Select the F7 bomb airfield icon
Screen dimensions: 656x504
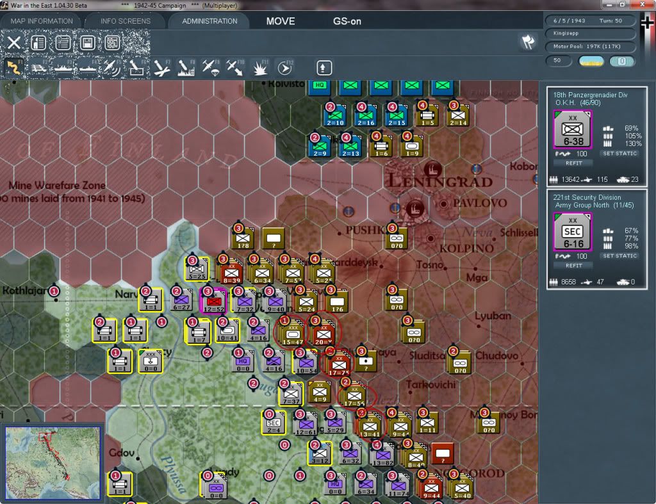pos(161,67)
